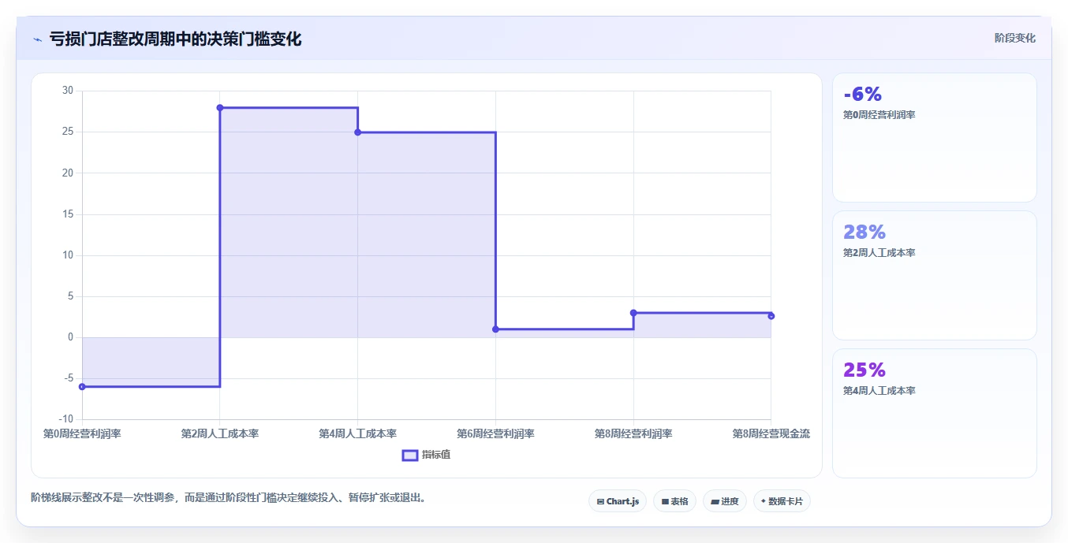Open the 25% 第4周人工成本率 card
This screenshot has width=1068, height=543.
pos(935,413)
